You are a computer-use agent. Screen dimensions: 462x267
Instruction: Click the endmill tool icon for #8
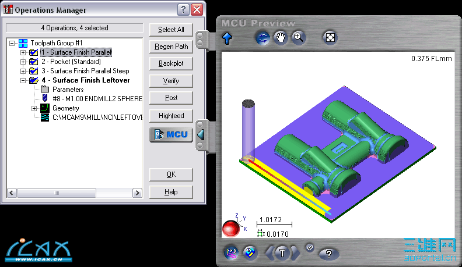45,98
